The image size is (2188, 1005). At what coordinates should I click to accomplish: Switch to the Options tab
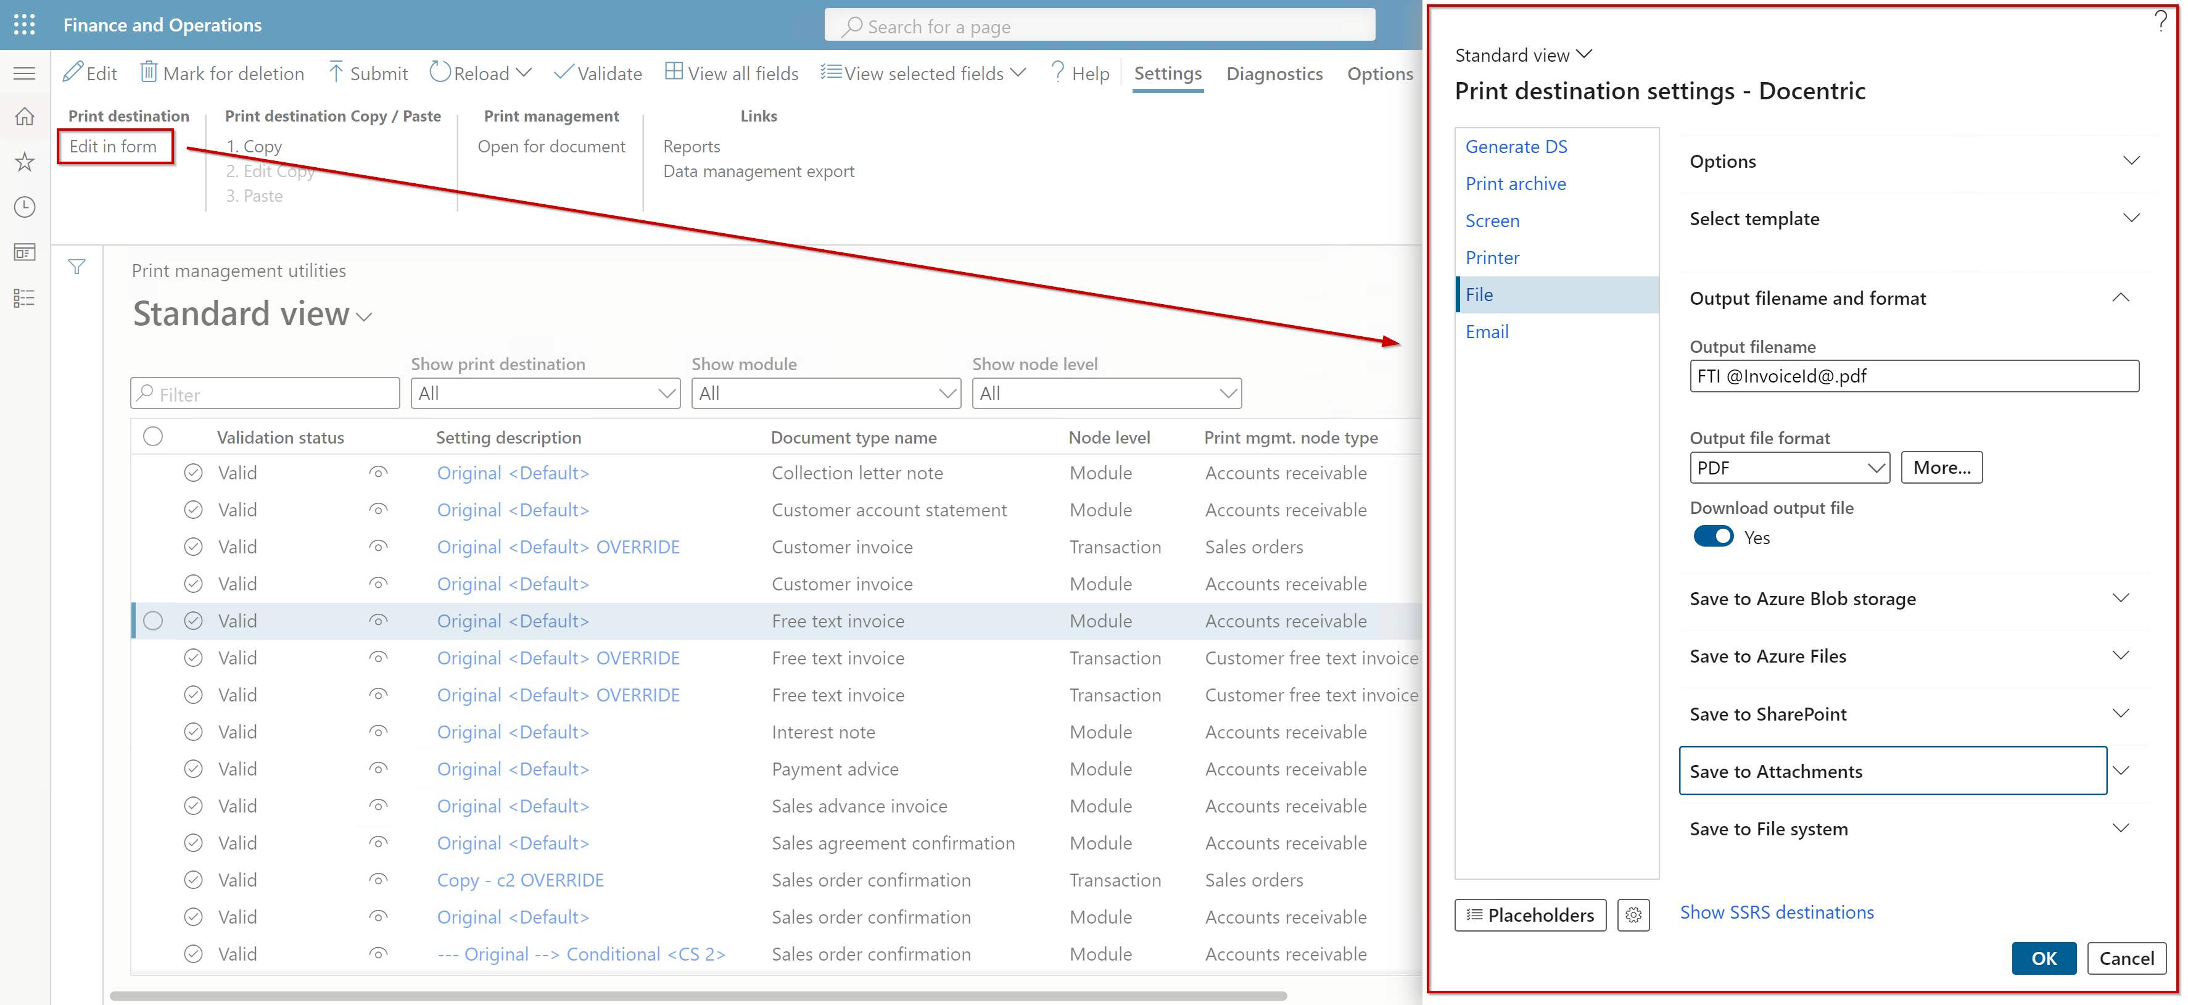pyautogui.click(x=1379, y=73)
